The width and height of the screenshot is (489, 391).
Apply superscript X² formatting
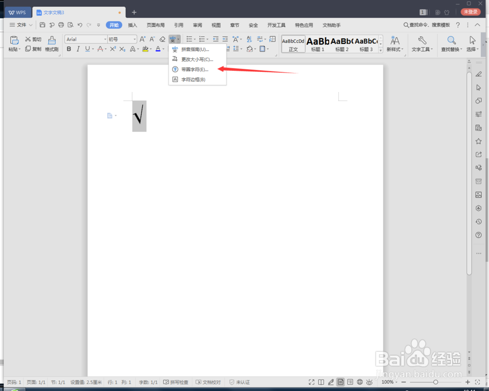[113, 49]
